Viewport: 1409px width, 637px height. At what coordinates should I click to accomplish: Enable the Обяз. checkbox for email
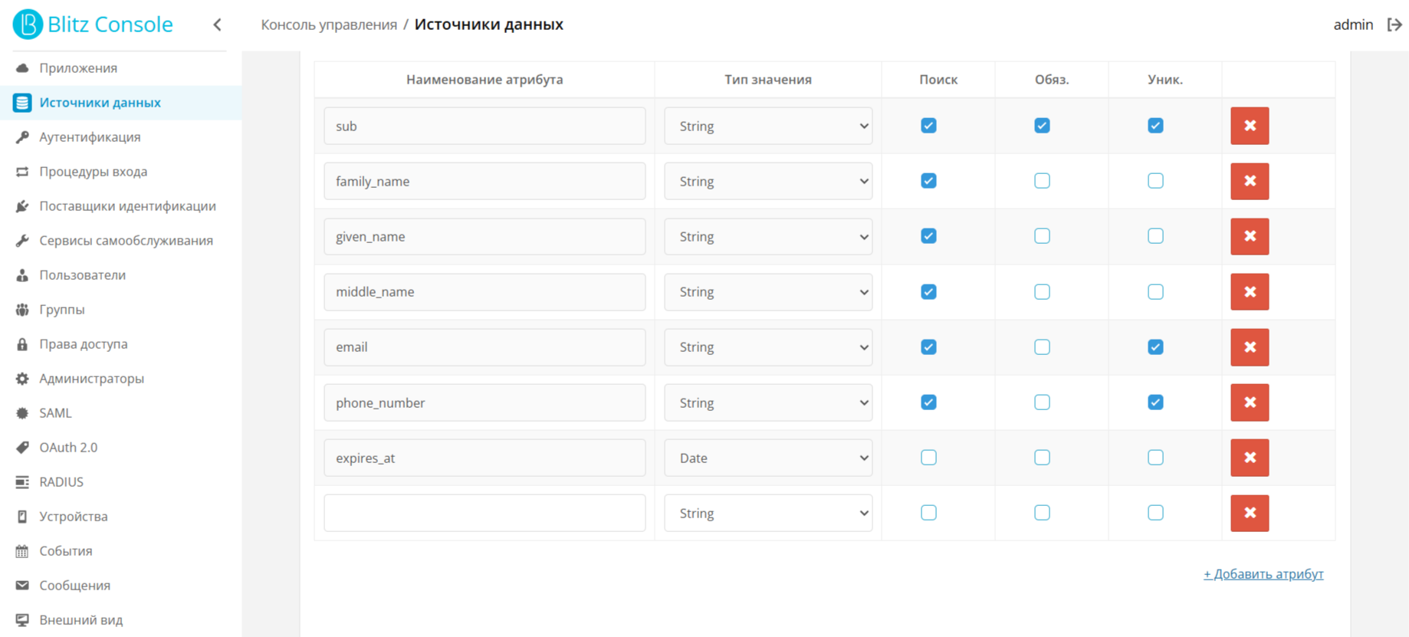(1042, 347)
